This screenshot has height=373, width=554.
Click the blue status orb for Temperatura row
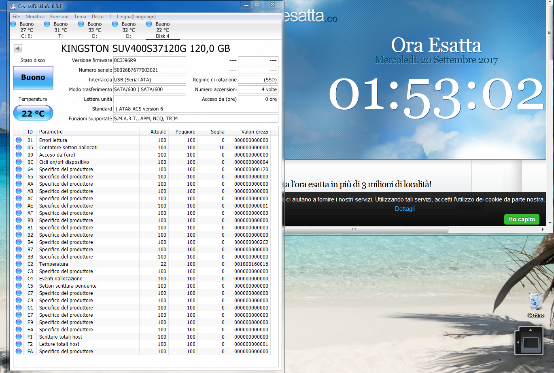19,264
